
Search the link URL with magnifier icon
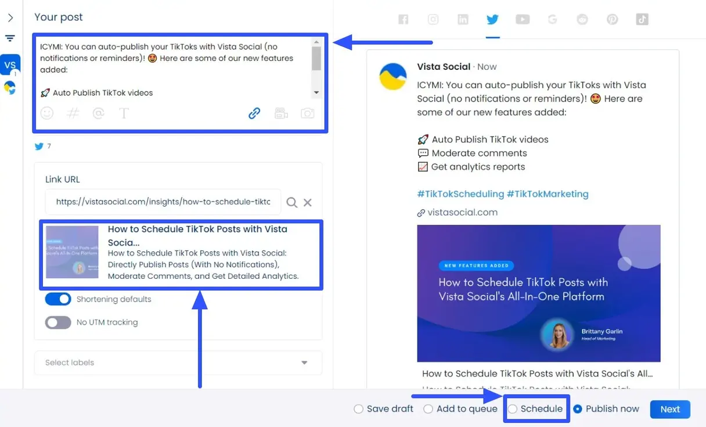tap(291, 202)
